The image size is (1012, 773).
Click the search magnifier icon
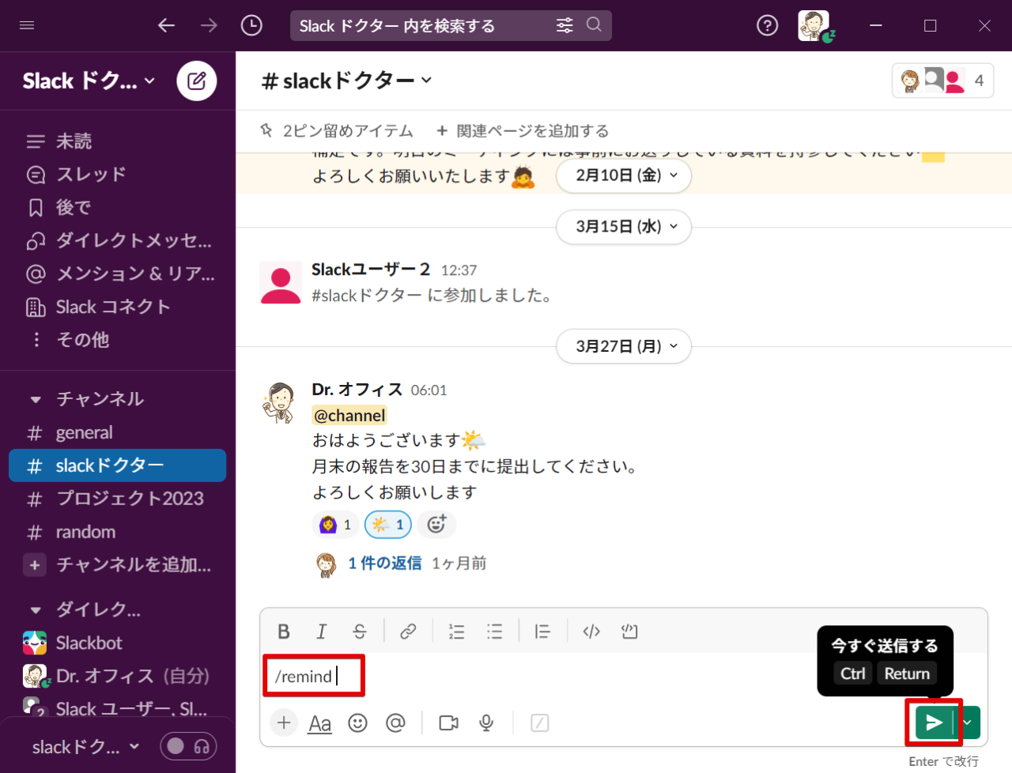(594, 25)
